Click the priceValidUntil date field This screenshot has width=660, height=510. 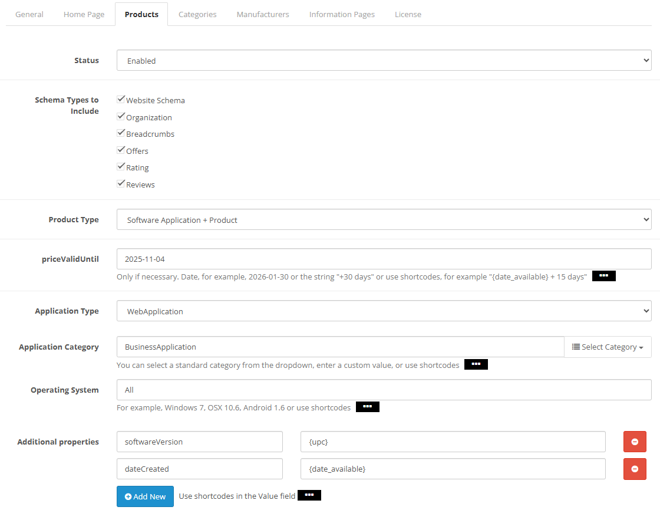tap(384, 259)
